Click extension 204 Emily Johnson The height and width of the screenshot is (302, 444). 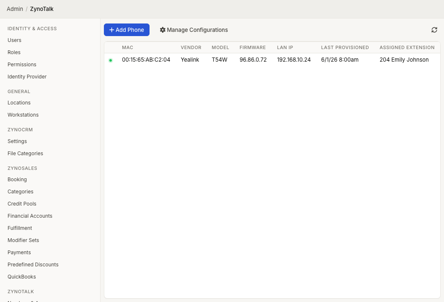404,60
